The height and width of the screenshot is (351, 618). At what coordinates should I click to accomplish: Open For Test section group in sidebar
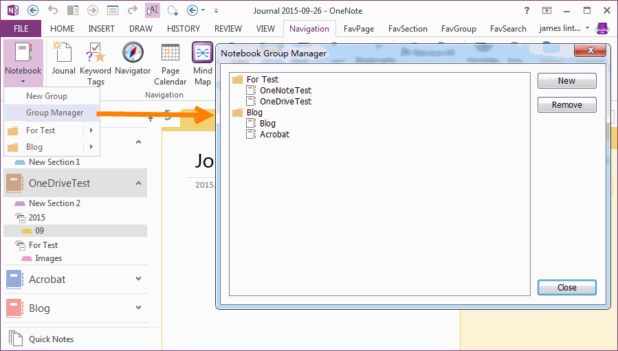(43, 245)
